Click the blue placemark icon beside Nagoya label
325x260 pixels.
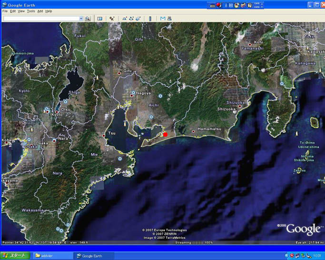[133, 92]
